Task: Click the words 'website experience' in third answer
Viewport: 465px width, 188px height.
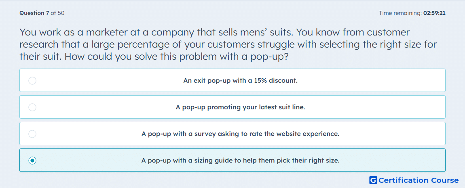Action: point(308,134)
